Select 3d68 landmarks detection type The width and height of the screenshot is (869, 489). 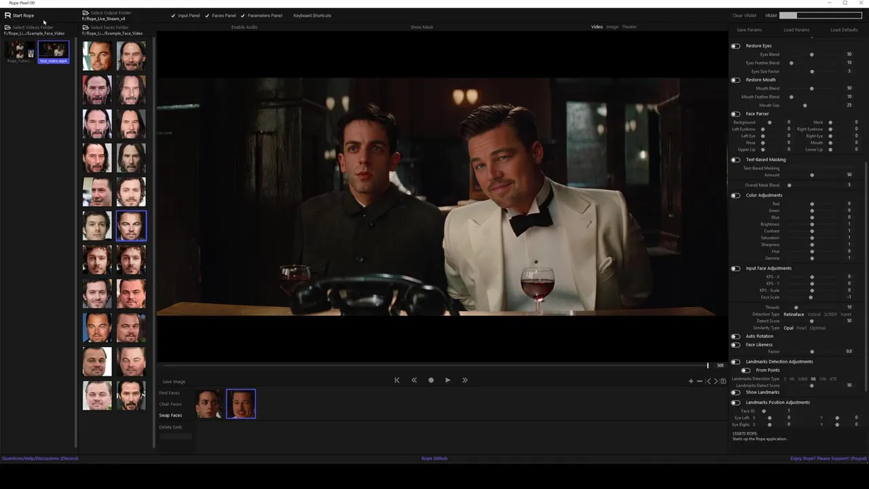pos(802,379)
